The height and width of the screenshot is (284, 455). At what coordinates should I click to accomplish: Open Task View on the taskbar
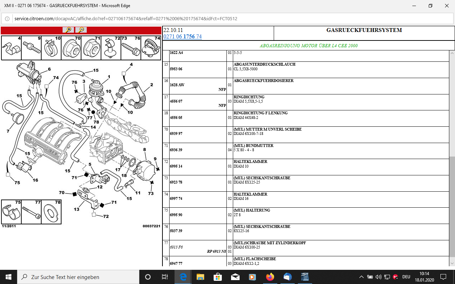pyautogui.click(x=165, y=277)
